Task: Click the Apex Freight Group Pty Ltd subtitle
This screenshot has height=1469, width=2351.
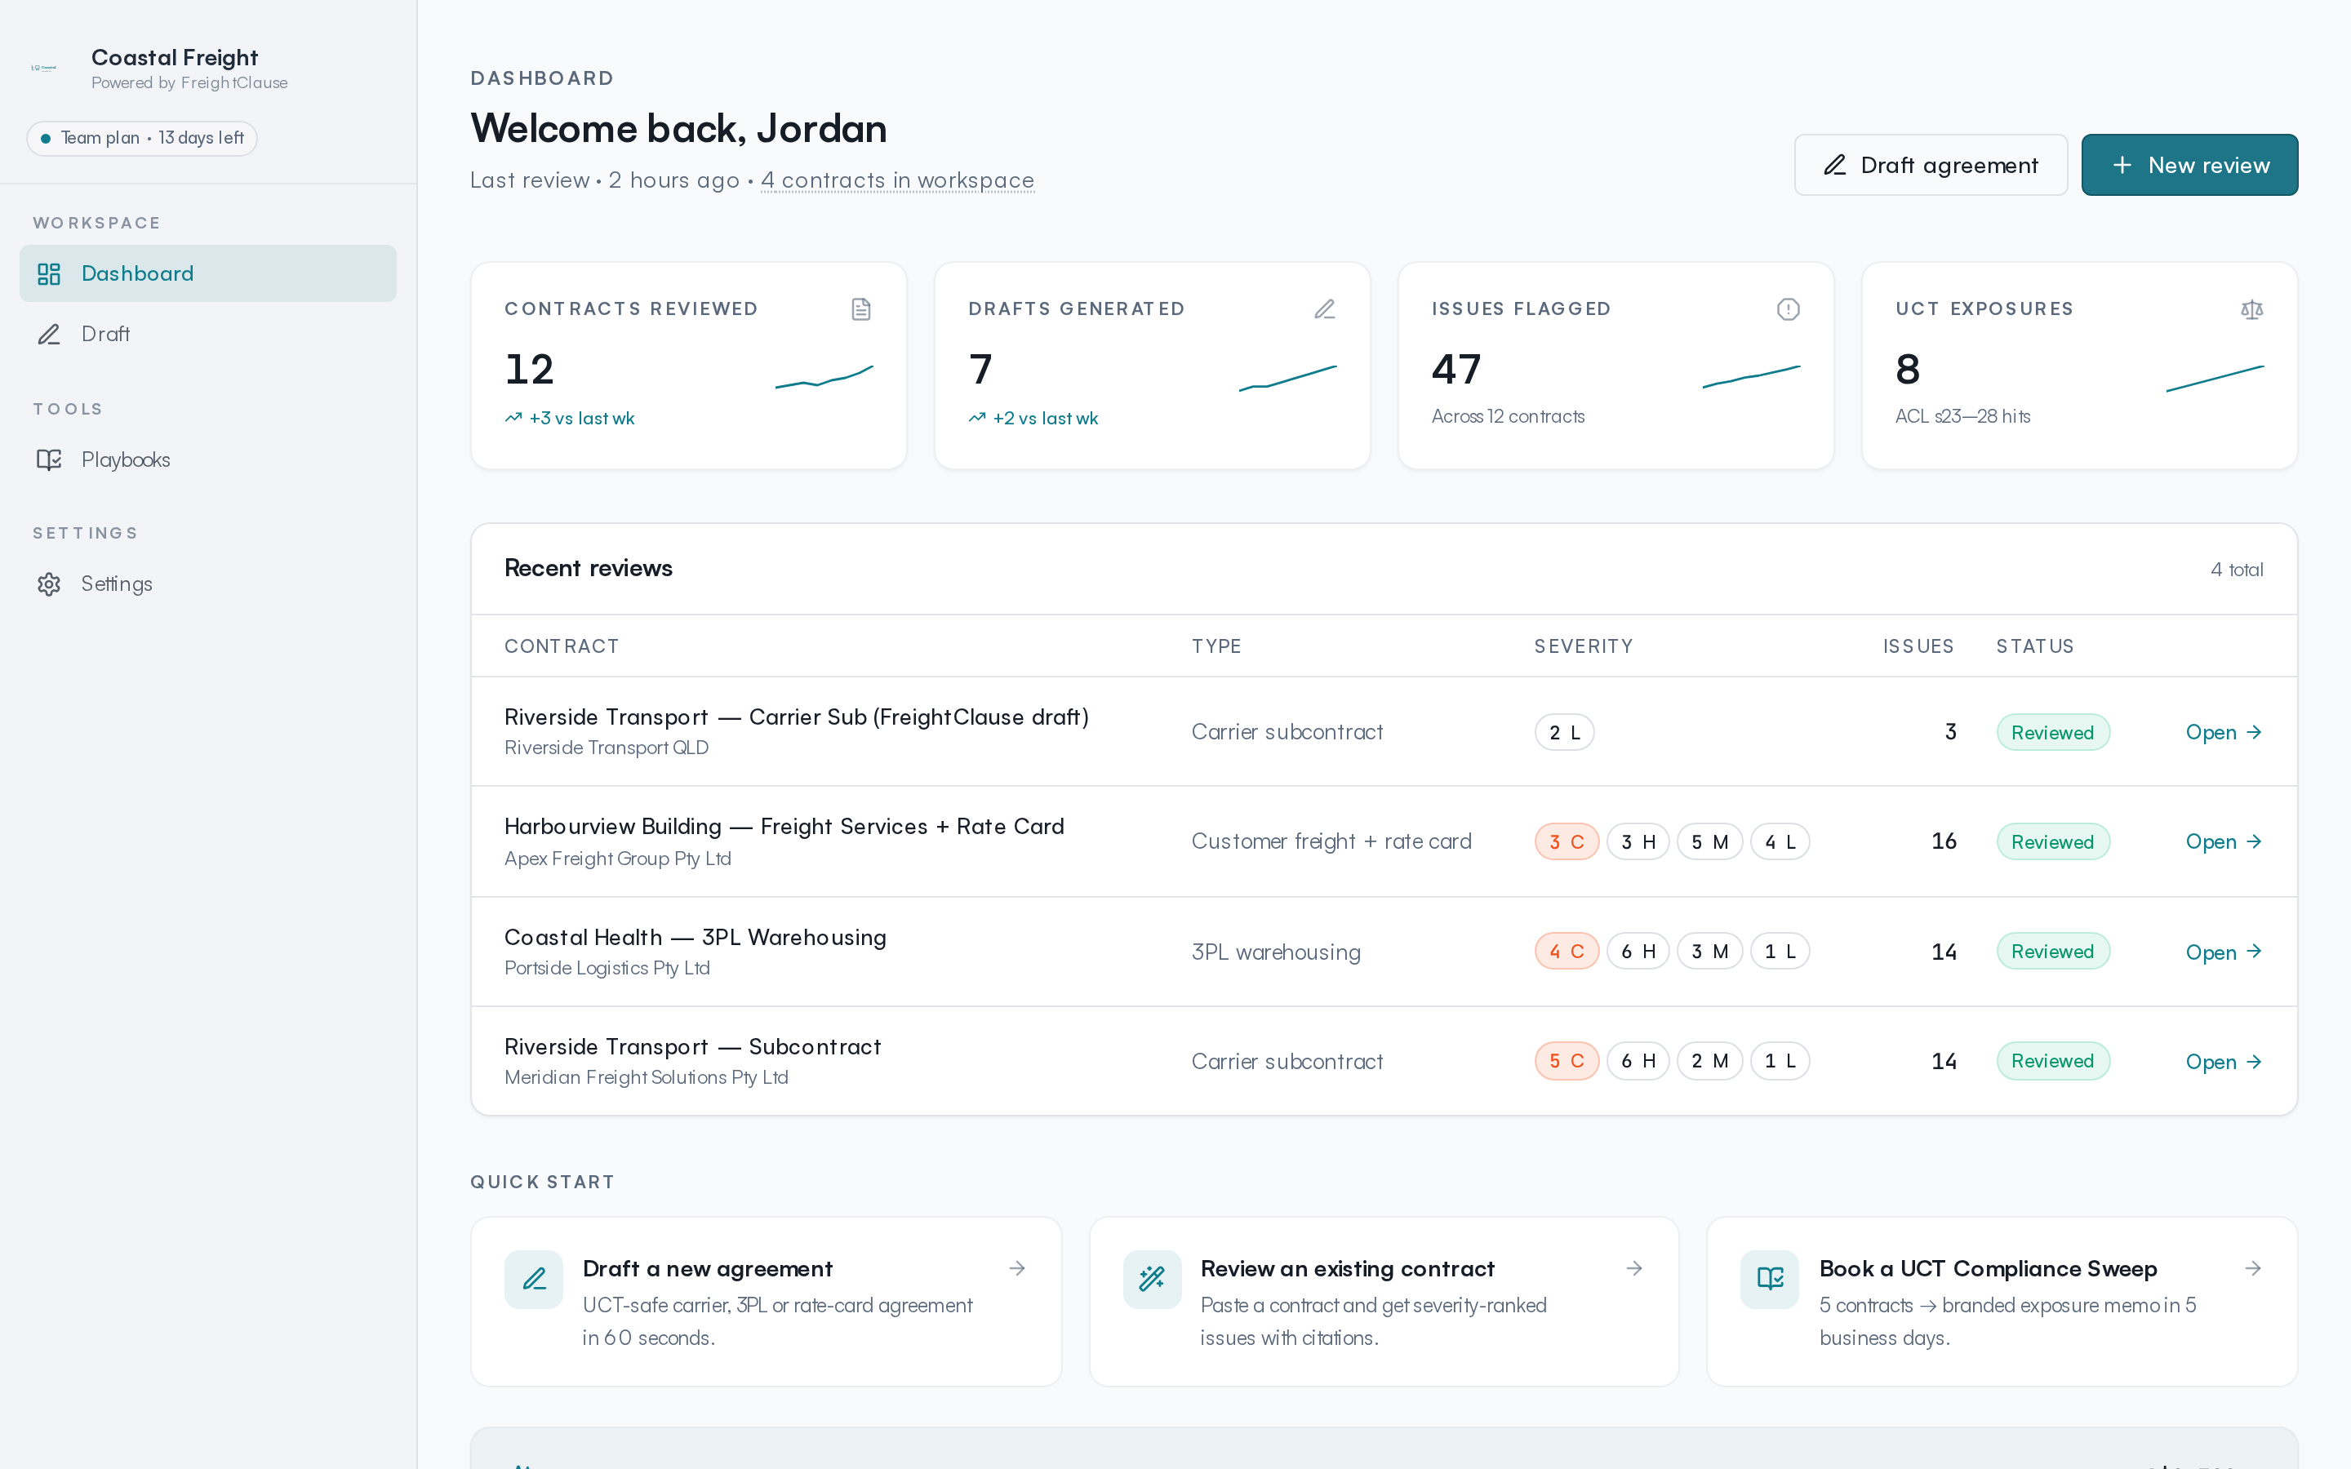Action: tap(618, 858)
